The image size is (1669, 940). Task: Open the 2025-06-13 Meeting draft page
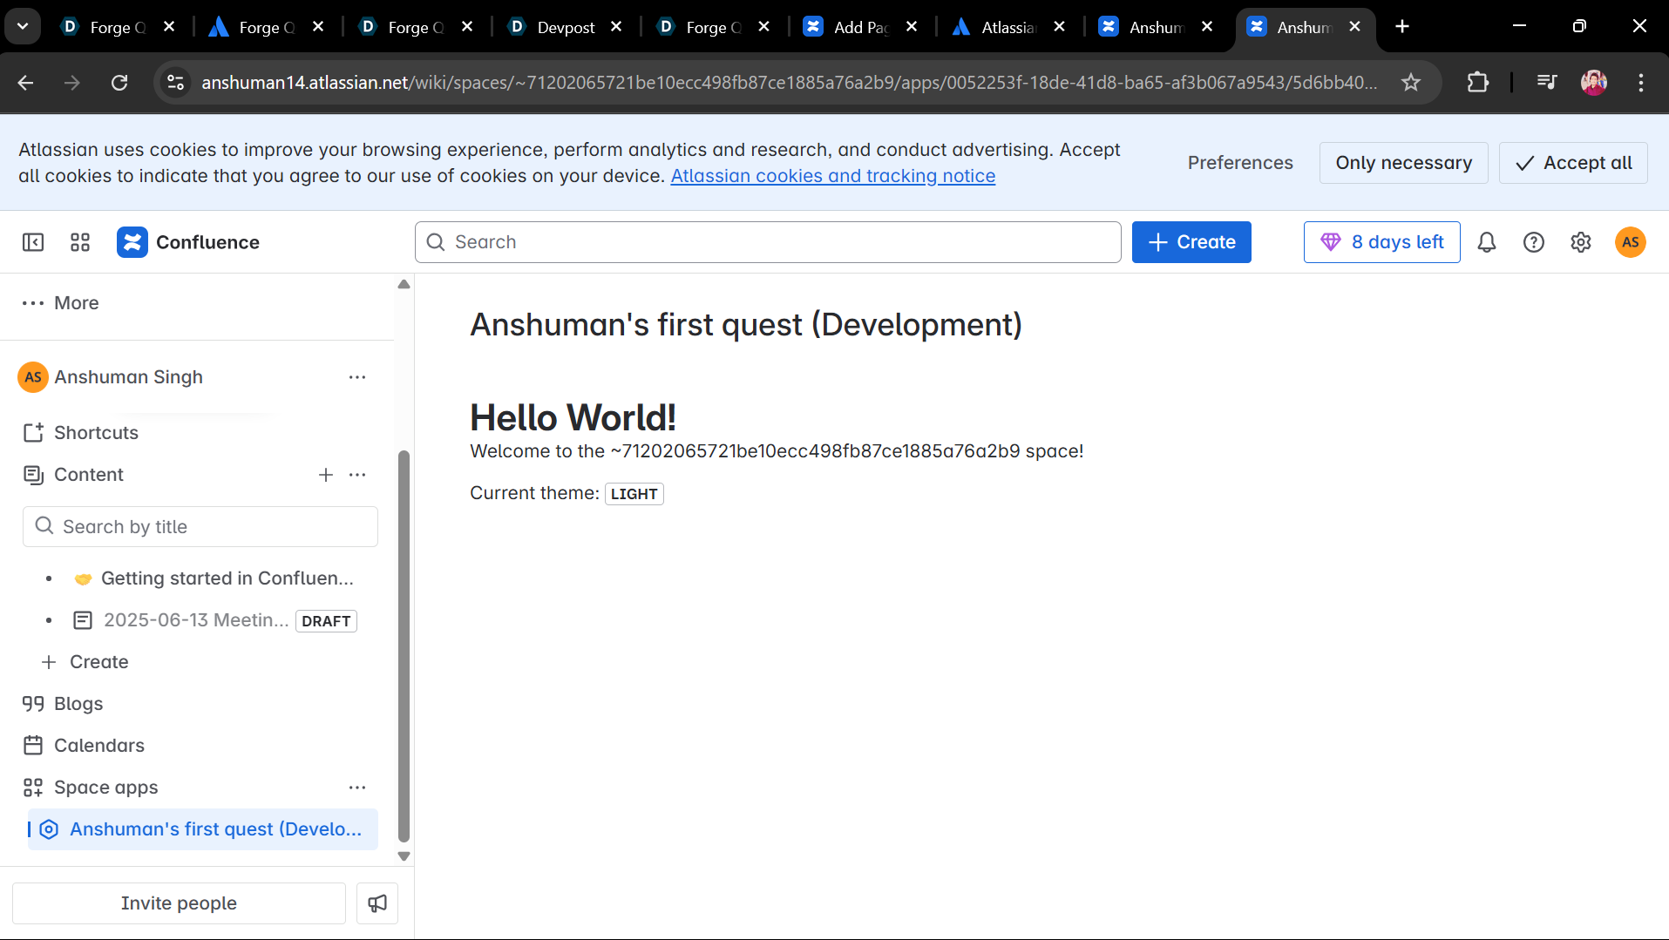pos(196,620)
